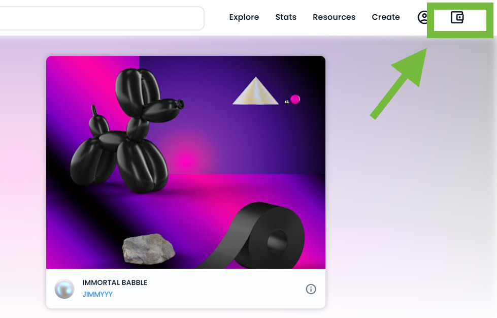This screenshot has width=497, height=318.
Task: Click the pearl avatar beside JIMMYYY
Action: 64,289
